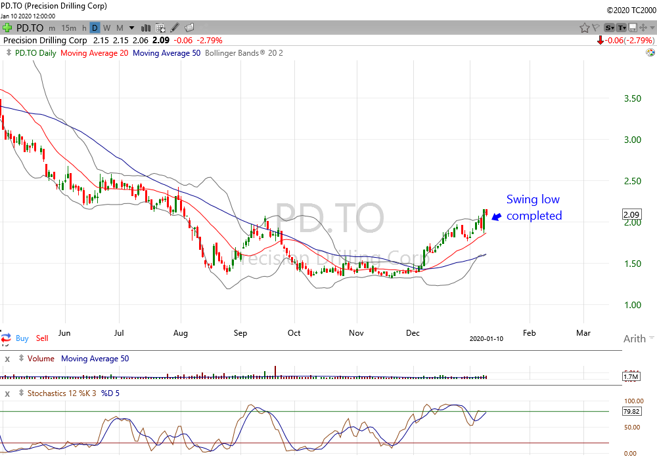Click the add indicator grid-plus icon
The height and width of the screenshot is (459, 657).
(x=160, y=28)
